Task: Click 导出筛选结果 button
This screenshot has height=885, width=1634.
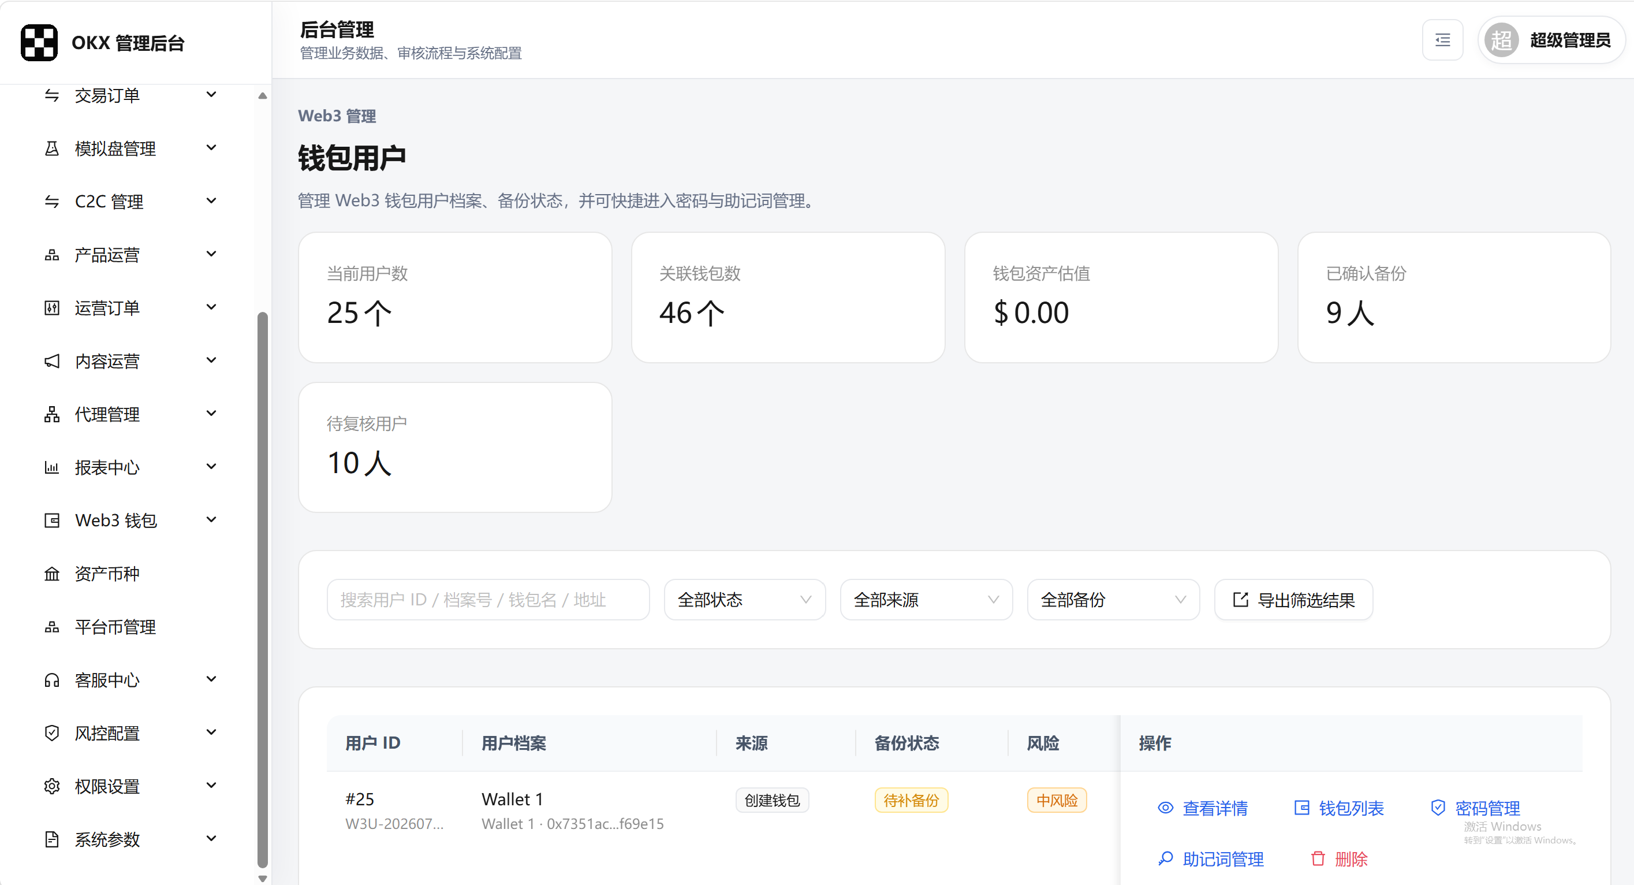Action: click(1293, 599)
